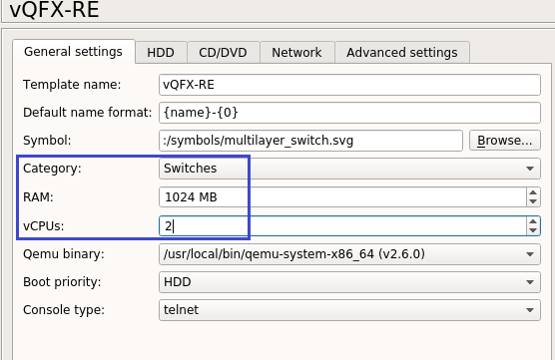The image size is (555, 360).
Task: Select the vQFX-RE dialog title text
Action: coord(54,9)
